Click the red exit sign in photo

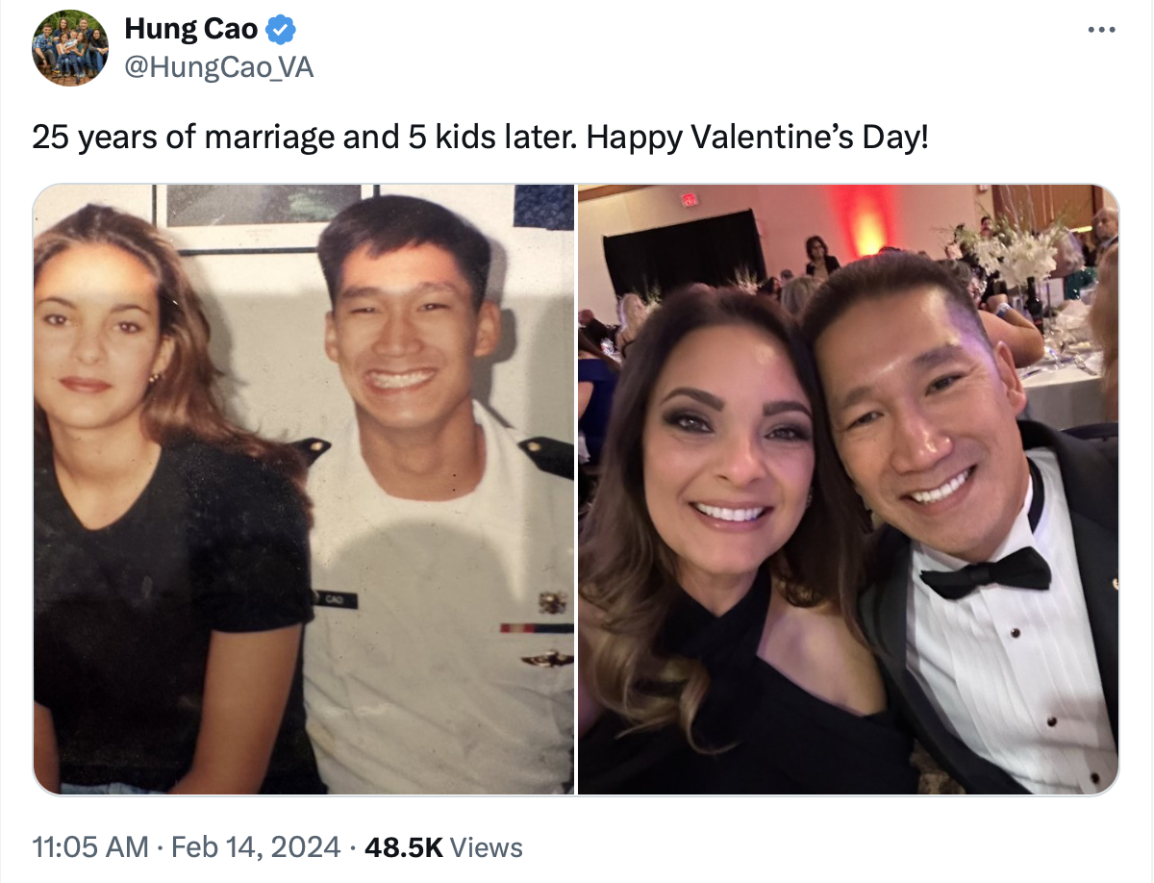coord(689,200)
